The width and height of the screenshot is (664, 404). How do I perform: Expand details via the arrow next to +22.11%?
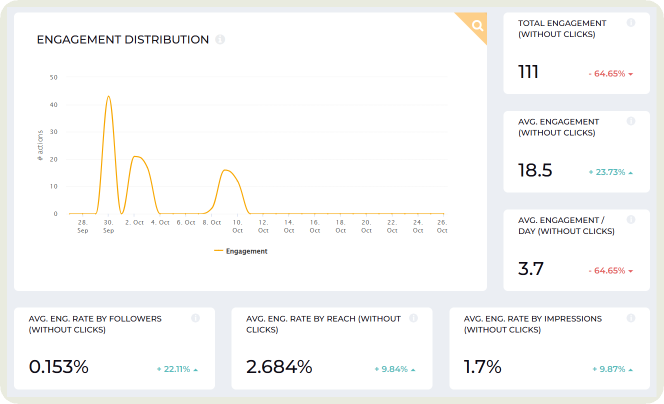coord(194,369)
